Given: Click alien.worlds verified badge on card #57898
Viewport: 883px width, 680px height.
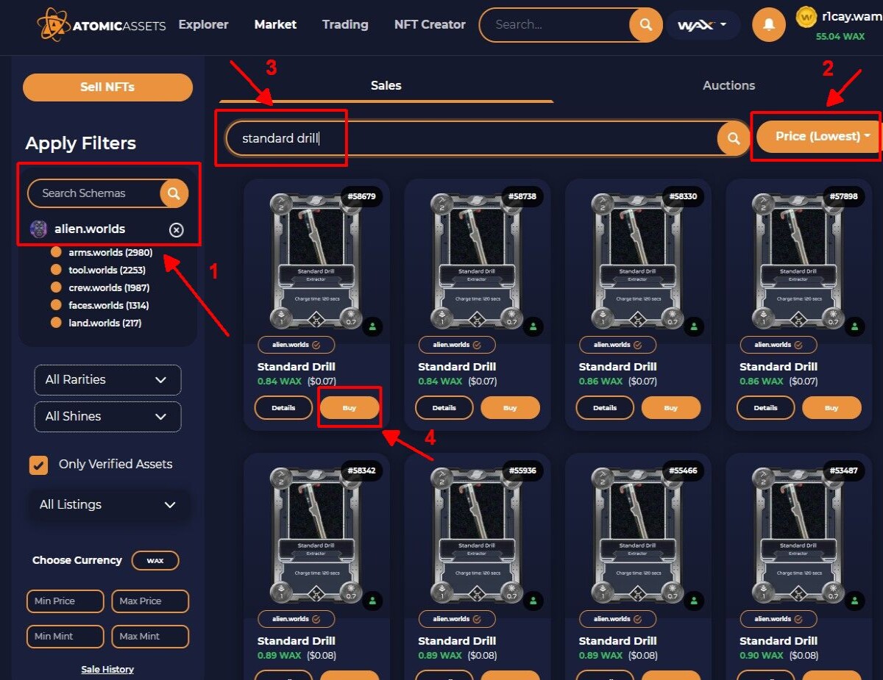Looking at the screenshot, I should click(778, 345).
